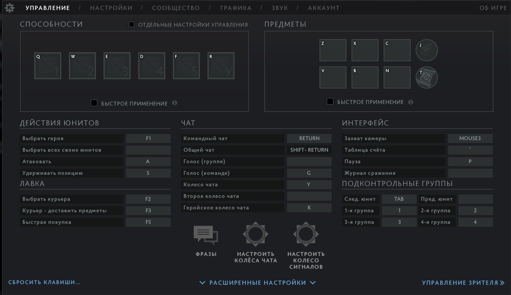Open the Фразы chat phrases icon
The image size is (511, 295).
point(206,235)
